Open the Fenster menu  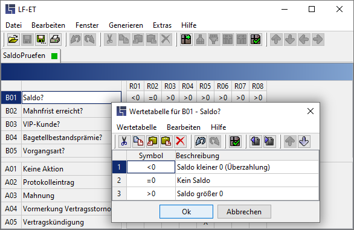tap(87, 25)
